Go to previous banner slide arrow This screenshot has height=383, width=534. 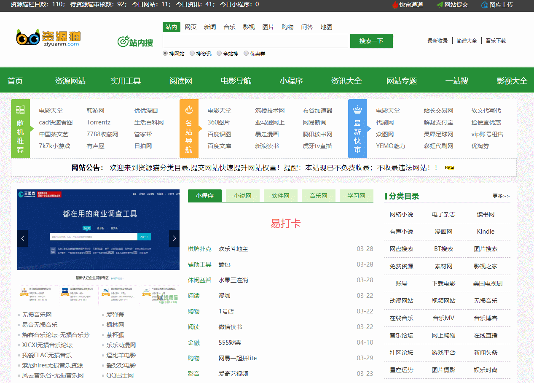23,238
